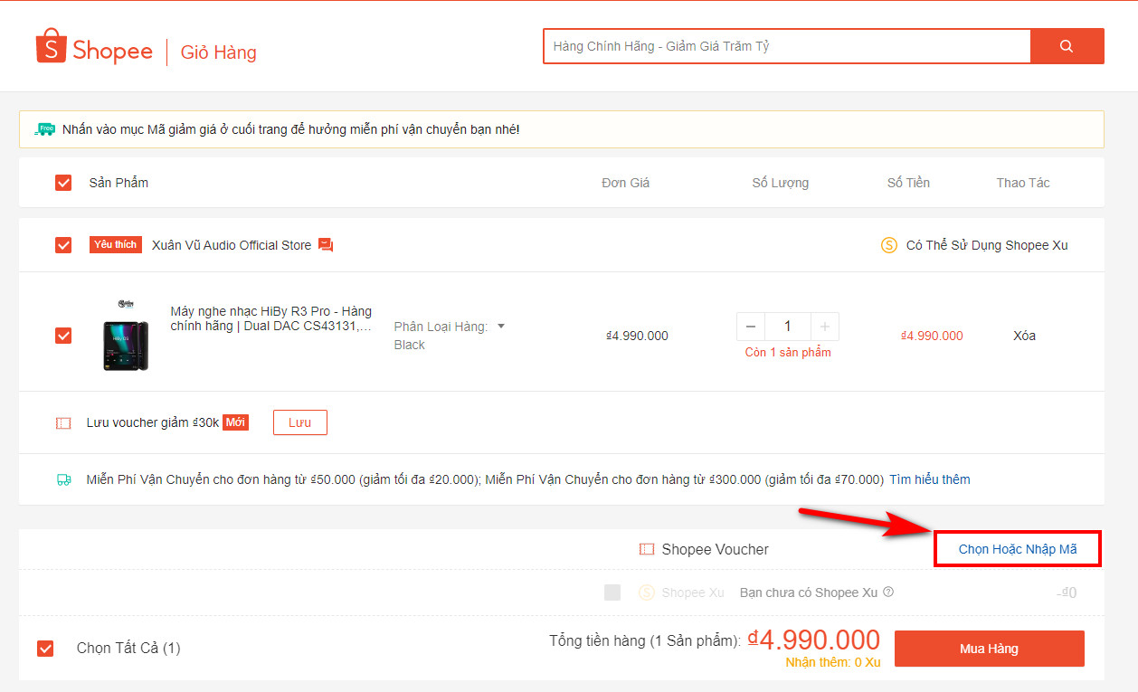Click the Shopee Voucher ticket icon
Screen dimensions: 1138x692
[x=647, y=549]
